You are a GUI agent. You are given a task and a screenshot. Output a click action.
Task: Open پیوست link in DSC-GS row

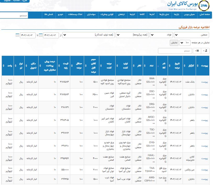click(204, 95)
